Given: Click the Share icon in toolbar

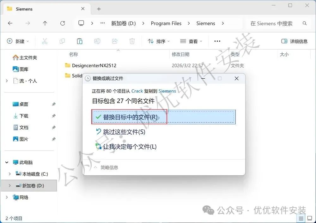Looking at the screenshot, I should coord(115,41).
